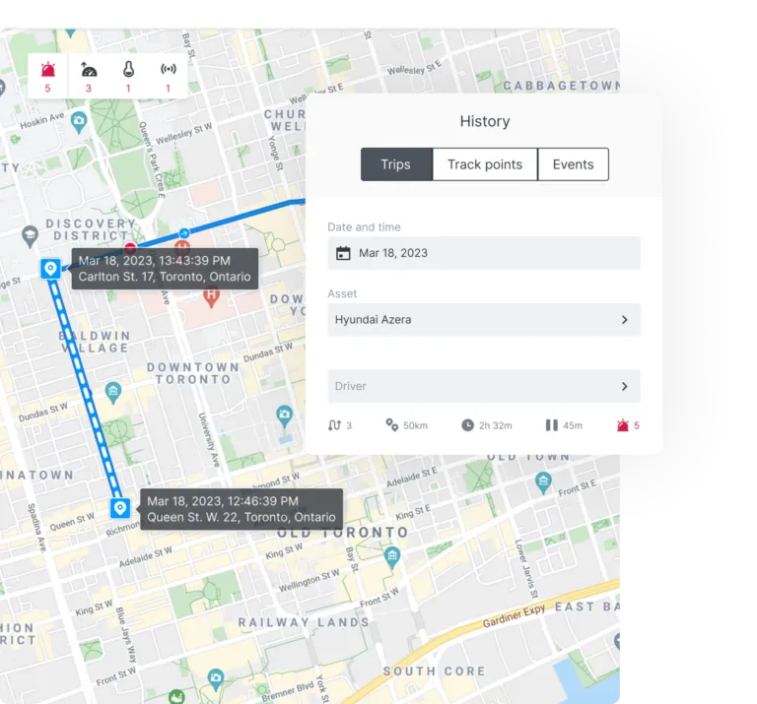The image size is (757, 704).
Task: Open the temperature thermometer icon showing 1
Action: [x=128, y=70]
